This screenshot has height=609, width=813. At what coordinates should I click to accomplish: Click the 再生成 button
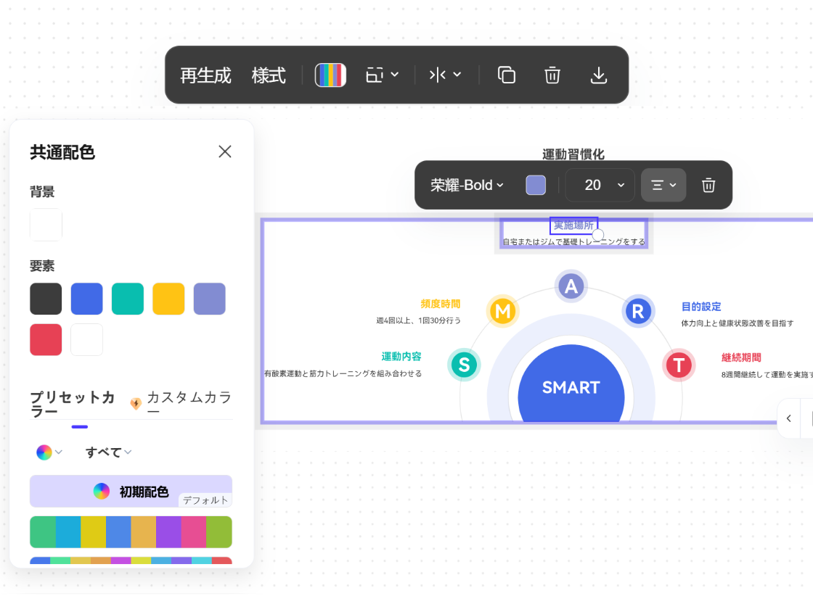pos(205,75)
